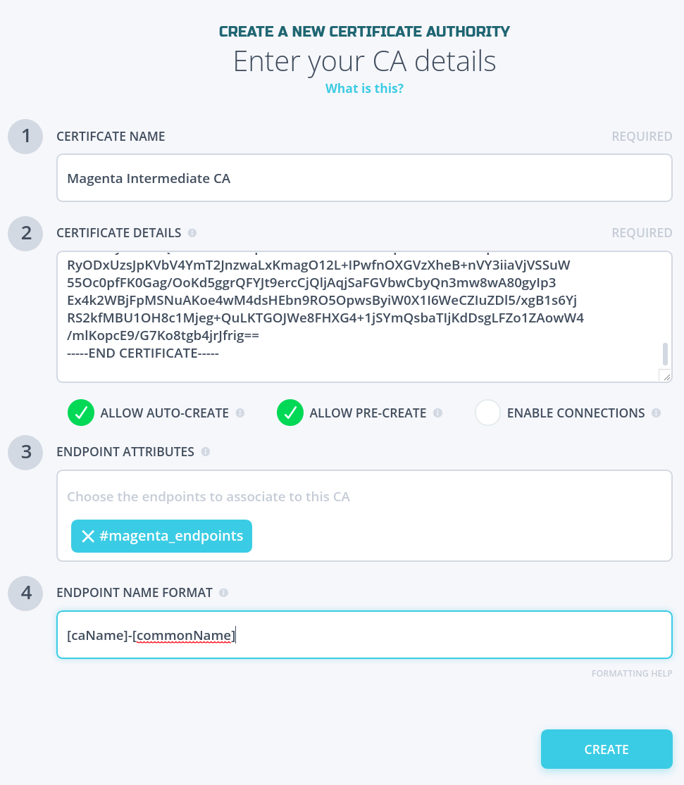
Task: Select the certificate name field showing Magenta Intermediate CA
Action: tap(364, 178)
